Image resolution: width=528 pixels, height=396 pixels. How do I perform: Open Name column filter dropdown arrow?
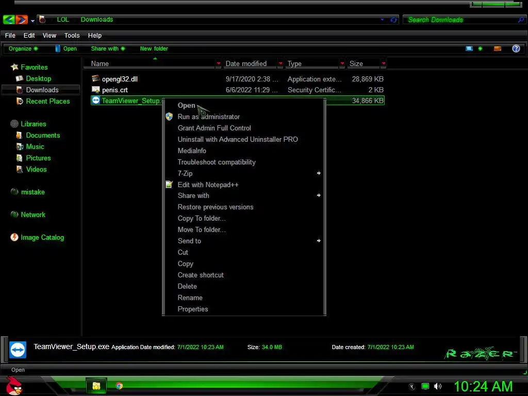(x=219, y=63)
